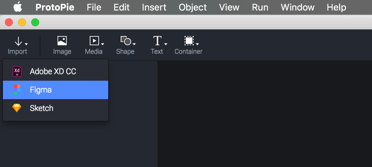This screenshot has height=167, width=372.
Task: Click the Figma logo icon
Action: [17, 90]
